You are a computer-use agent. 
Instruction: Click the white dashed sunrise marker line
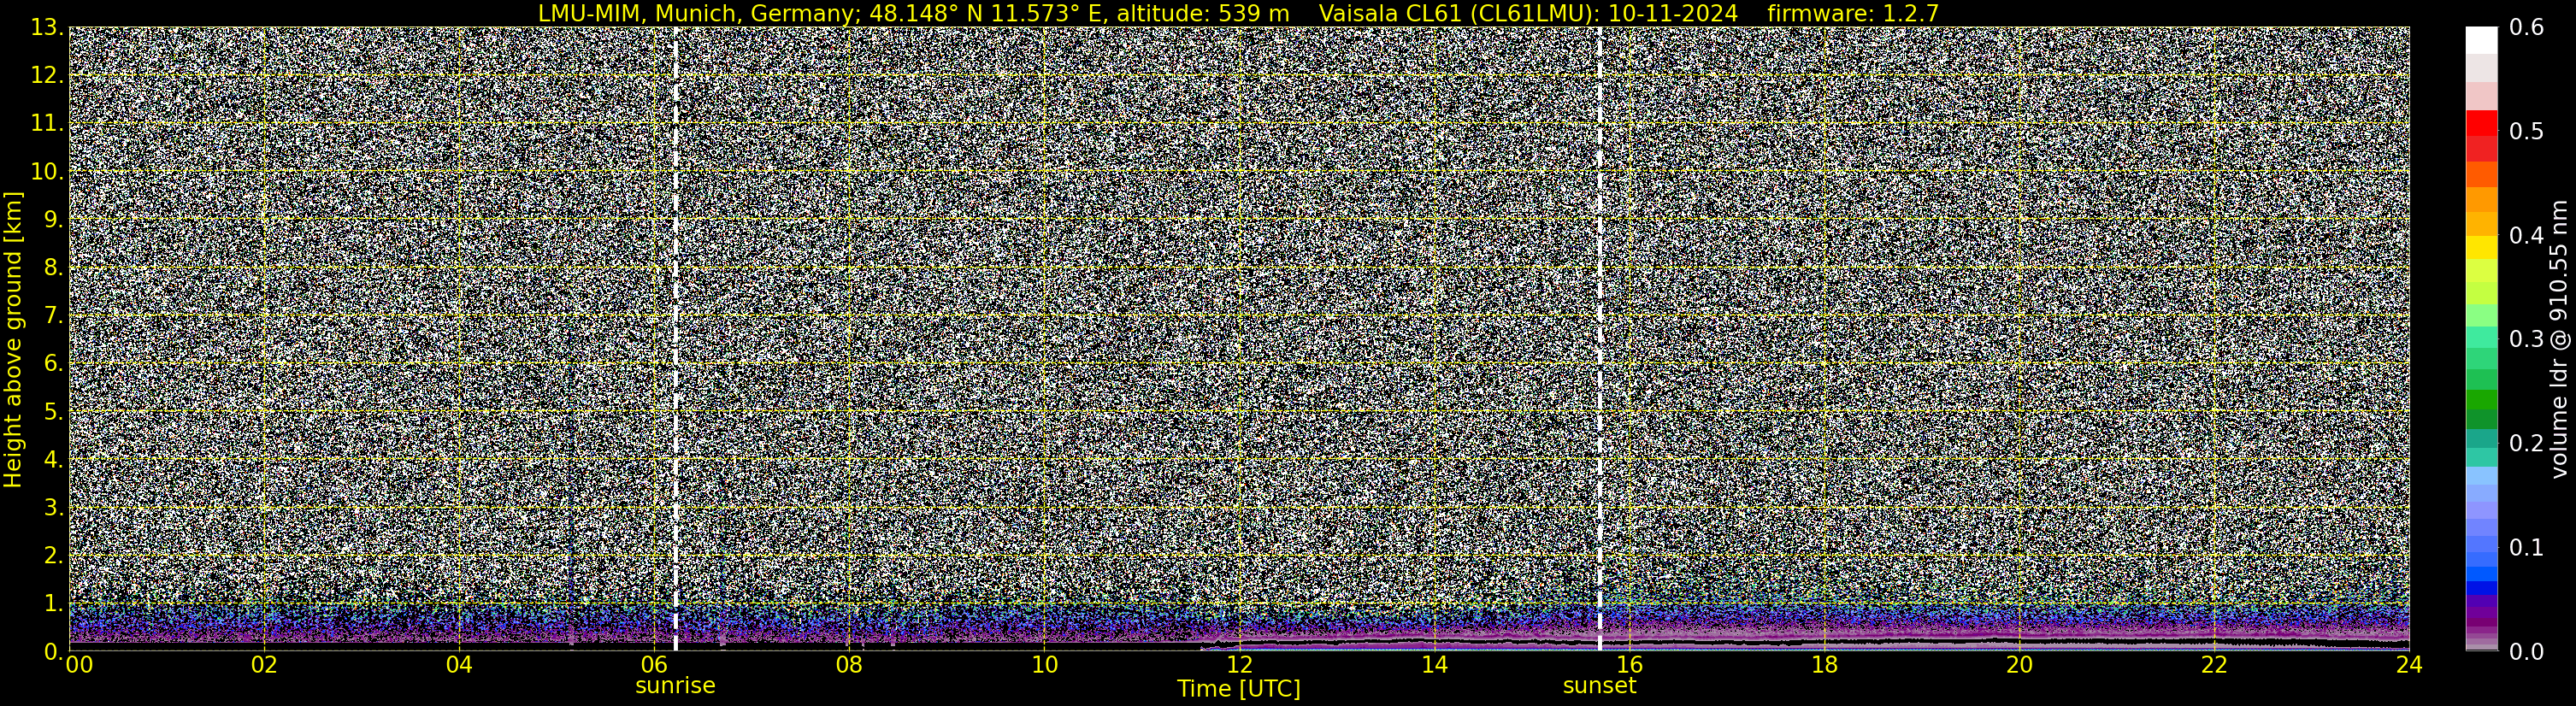point(676,339)
